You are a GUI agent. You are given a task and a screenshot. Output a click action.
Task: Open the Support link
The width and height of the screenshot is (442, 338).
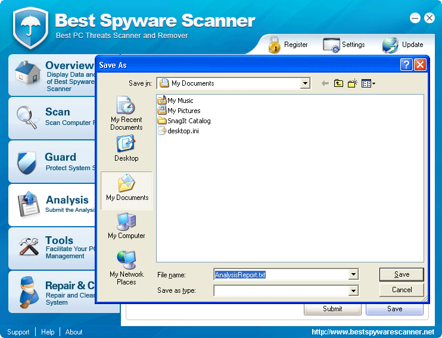point(18,332)
